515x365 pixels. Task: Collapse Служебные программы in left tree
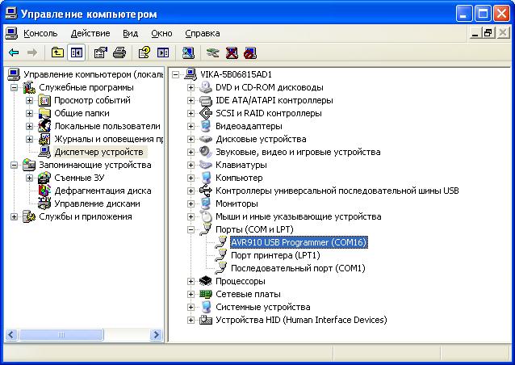pyautogui.click(x=14, y=87)
